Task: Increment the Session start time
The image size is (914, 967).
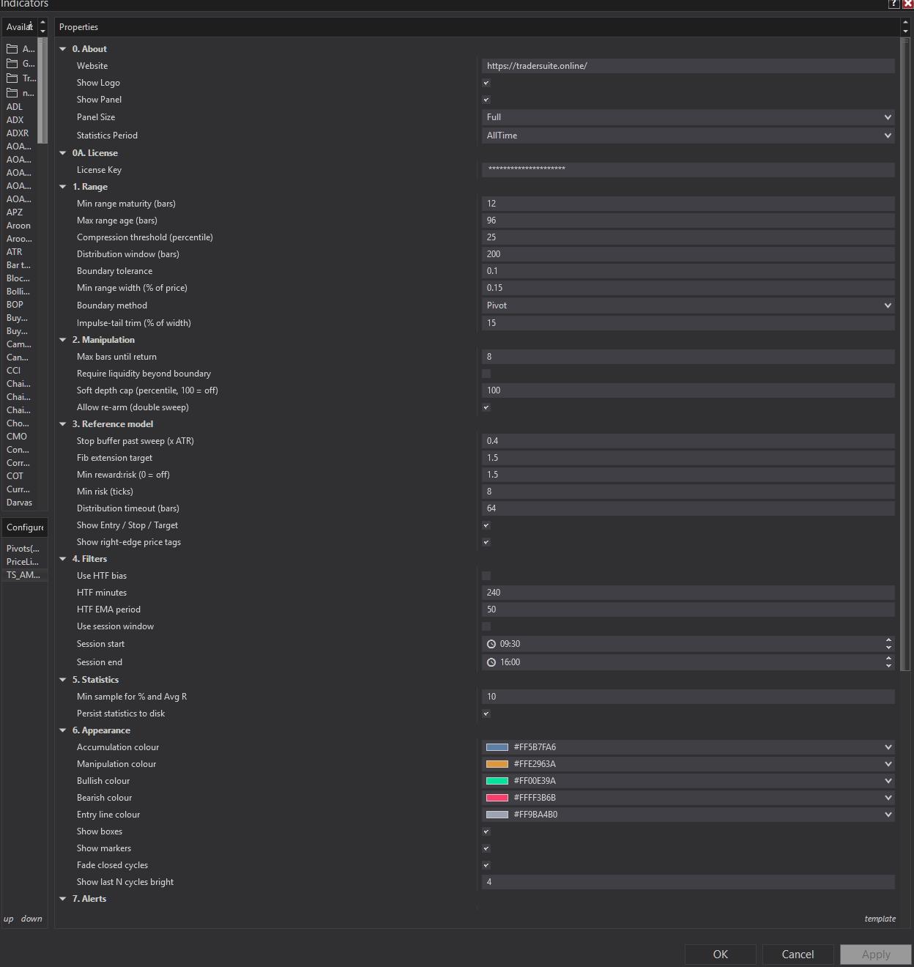Action: tap(889, 640)
